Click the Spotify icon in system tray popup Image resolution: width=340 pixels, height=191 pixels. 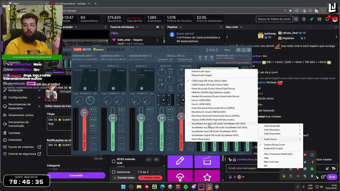click(312, 169)
